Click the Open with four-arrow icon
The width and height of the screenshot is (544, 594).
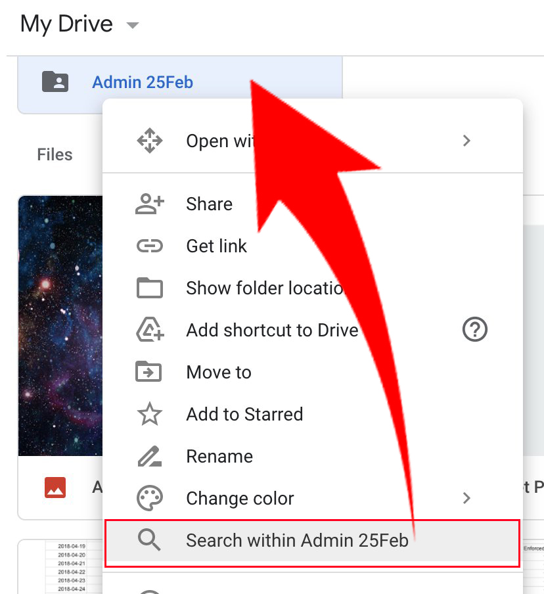tap(149, 141)
